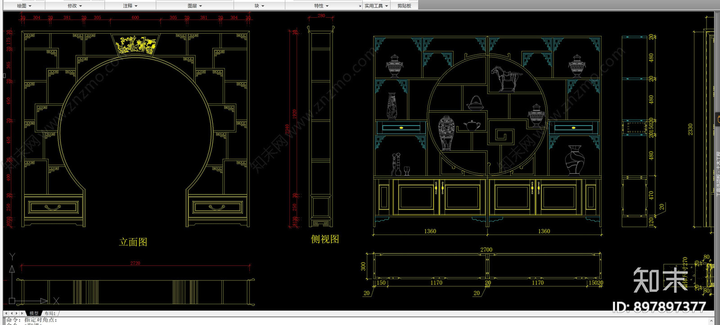Image resolution: width=720 pixels, height=325 pixels.
Task: Switch to the 布局1 layout tab
Action: point(50,313)
